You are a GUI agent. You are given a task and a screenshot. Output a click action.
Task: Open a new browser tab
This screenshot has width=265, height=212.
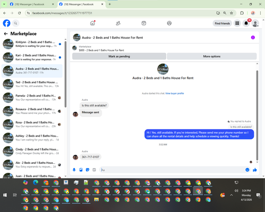pyautogui.click(x=110, y=4)
